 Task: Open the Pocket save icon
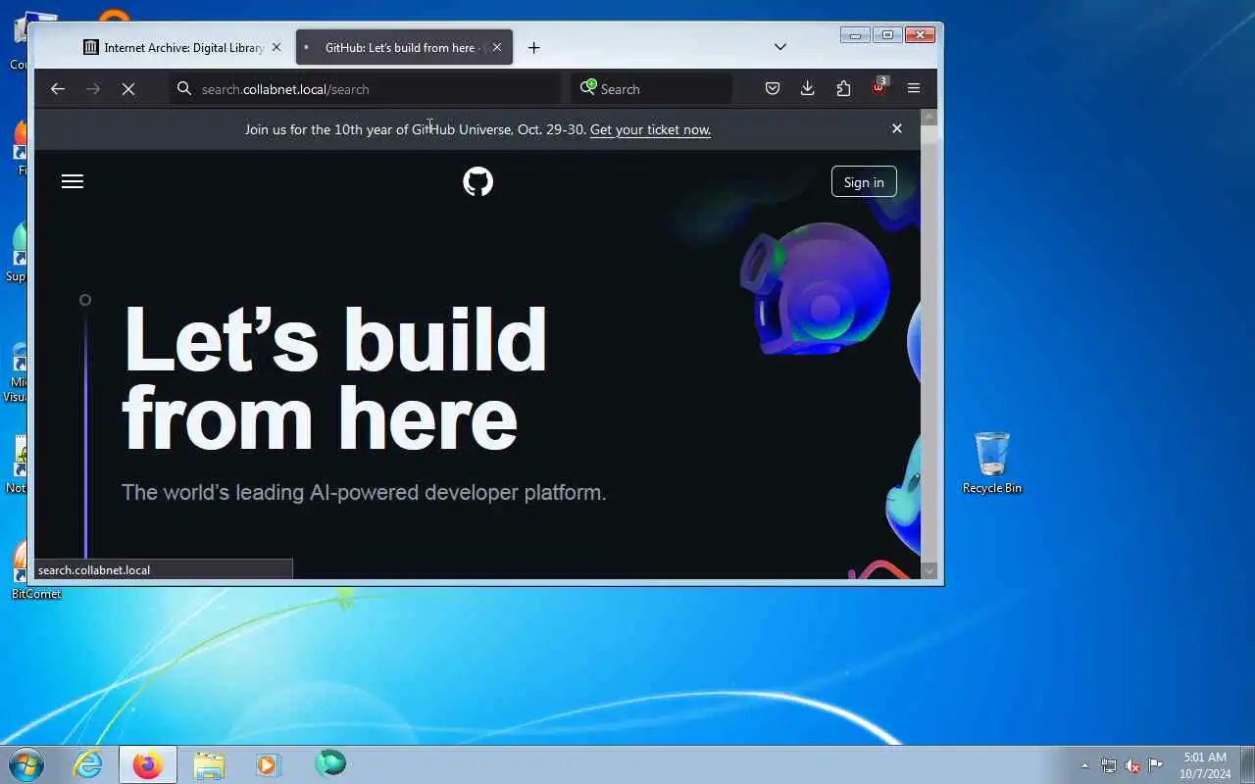pos(773,89)
